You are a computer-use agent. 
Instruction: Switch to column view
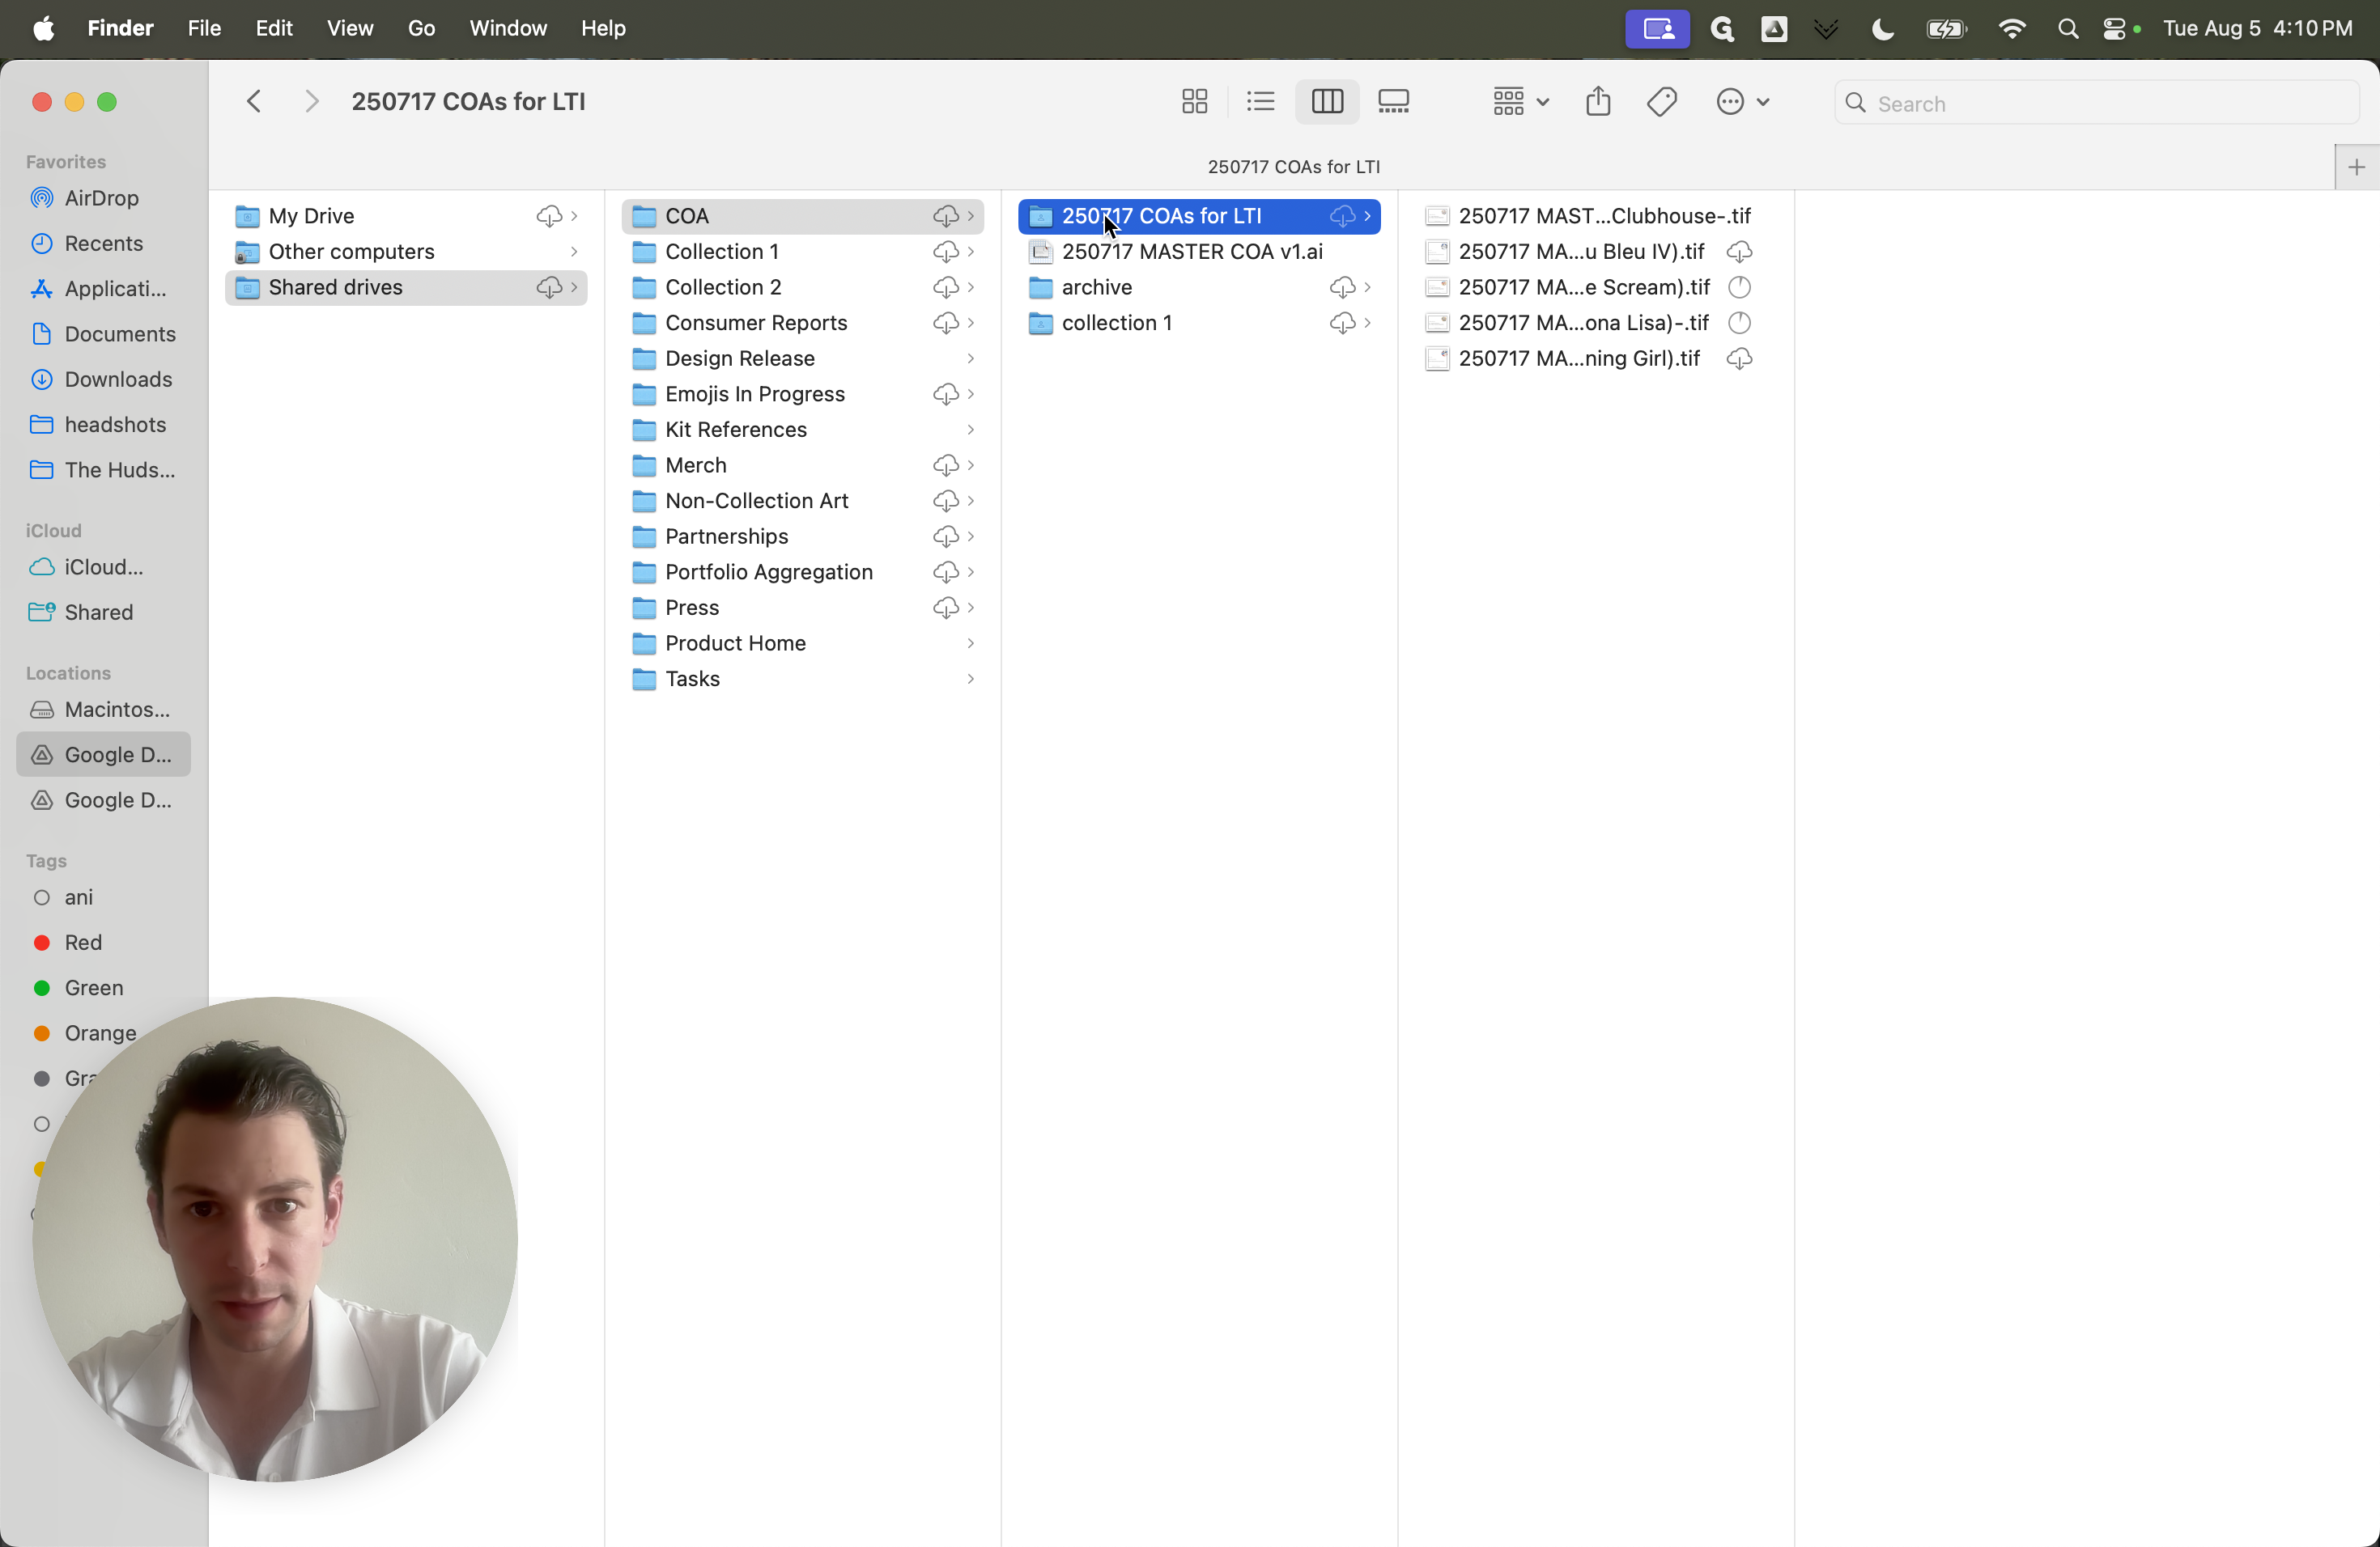click(x=1327, y=102)
